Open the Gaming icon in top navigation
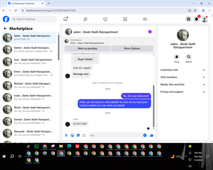The width and height of the screenshot is (213, 170). click(x=145, y=19)
